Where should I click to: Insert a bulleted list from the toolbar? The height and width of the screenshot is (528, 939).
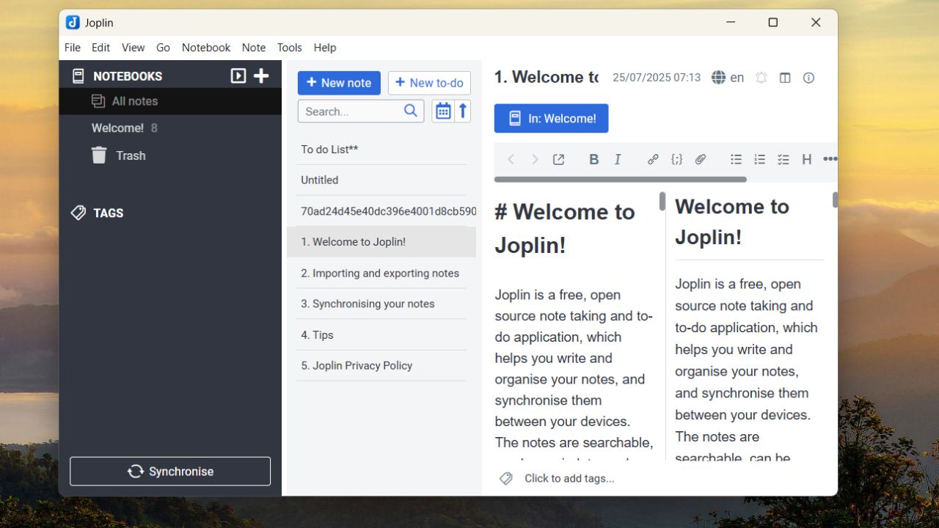click(x=736, y=159)
